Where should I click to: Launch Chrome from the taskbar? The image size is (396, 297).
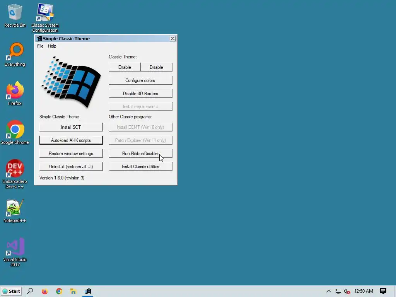click(x=59, y=291)
